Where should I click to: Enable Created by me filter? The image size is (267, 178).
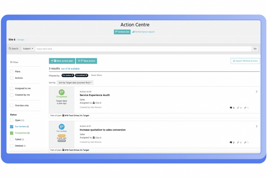click(11, 95)
